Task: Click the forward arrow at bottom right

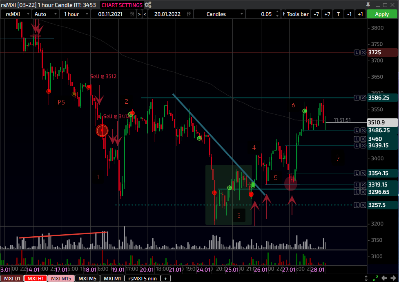Action: (393, 278)
